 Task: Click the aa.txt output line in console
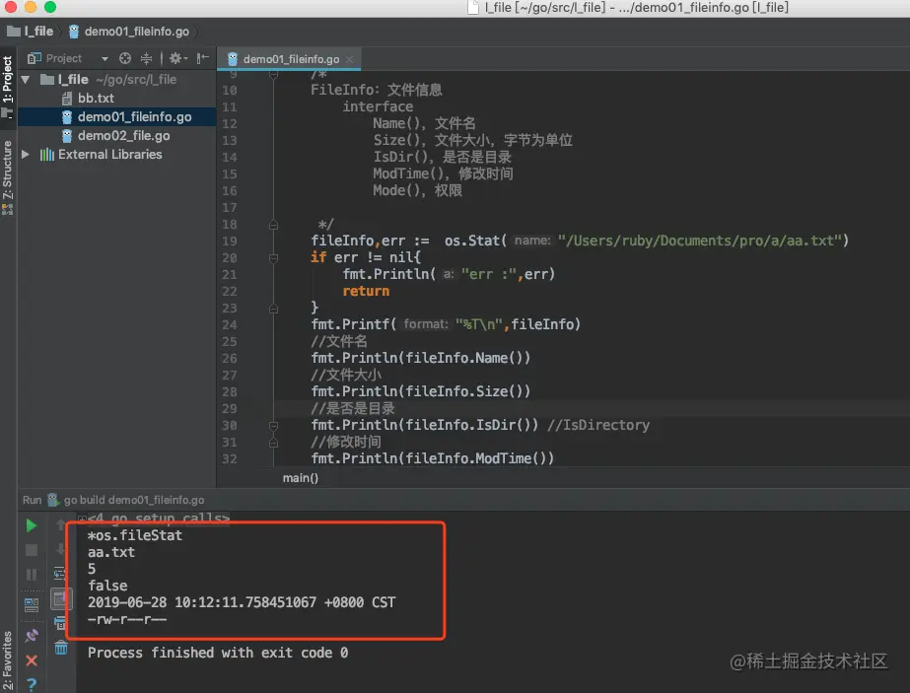pyautogui.click(x=110, y=552)
